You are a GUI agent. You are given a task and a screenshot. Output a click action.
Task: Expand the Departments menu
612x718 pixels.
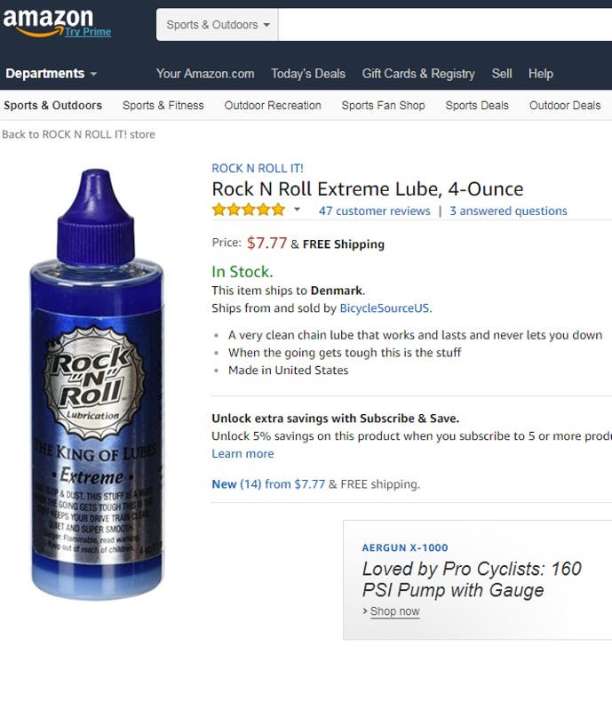click(51, 74)
